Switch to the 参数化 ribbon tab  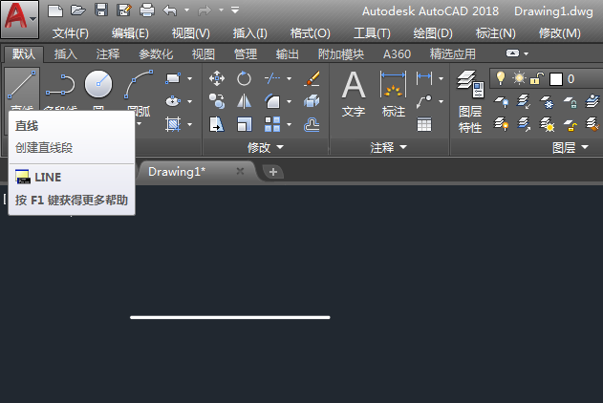(x=156, y=54)
